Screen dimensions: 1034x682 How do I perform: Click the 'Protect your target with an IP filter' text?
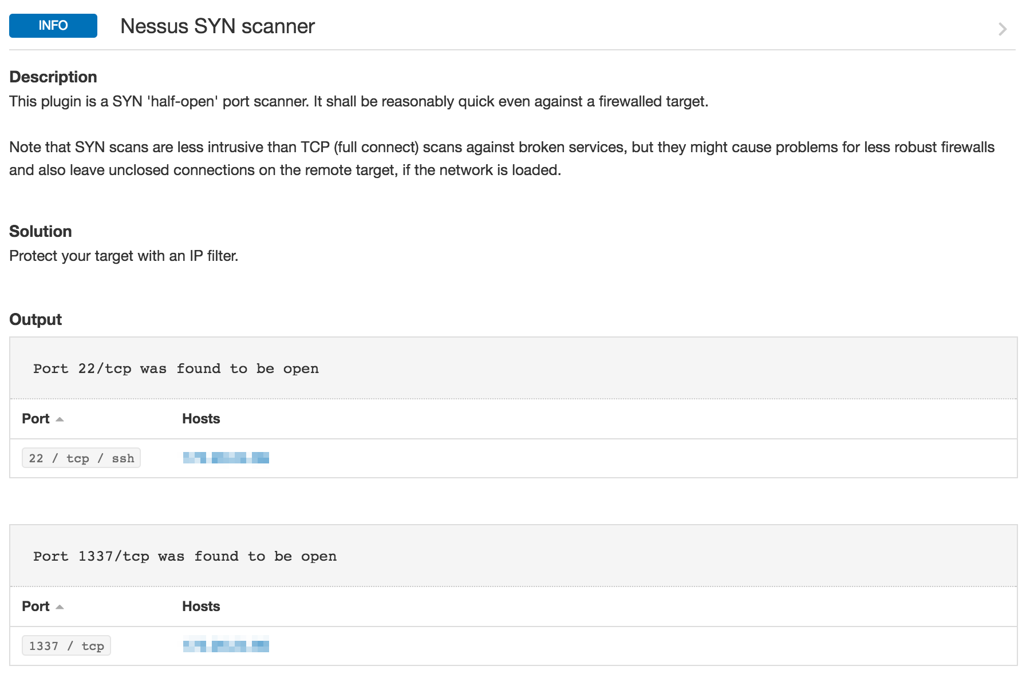coord(124,256)
